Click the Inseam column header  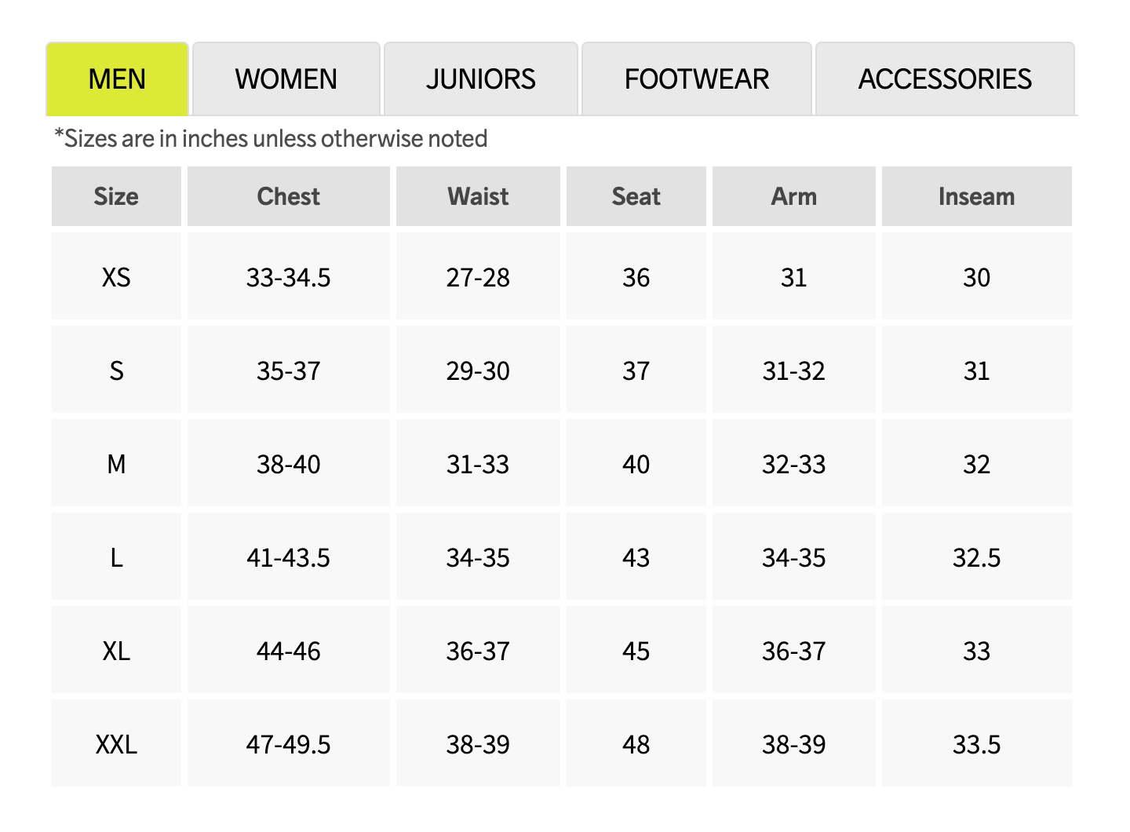click(976, 196)
